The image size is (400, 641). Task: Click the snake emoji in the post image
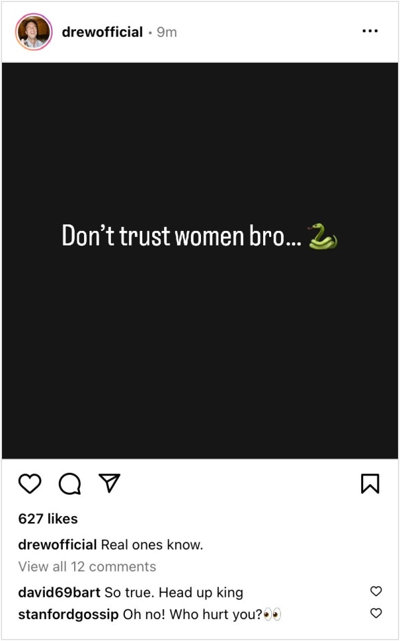point(323,236)
